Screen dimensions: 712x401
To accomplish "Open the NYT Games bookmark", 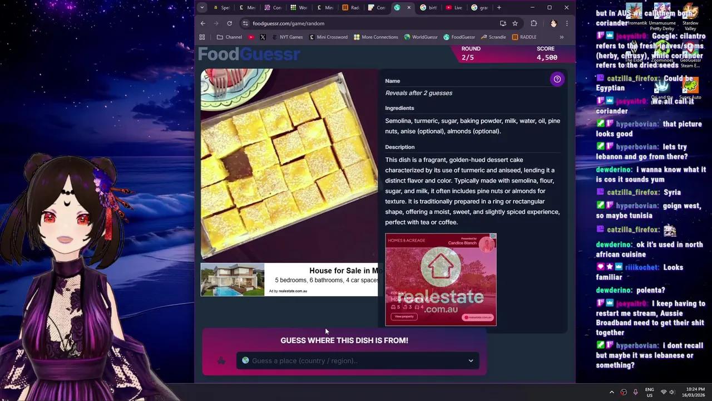I will click(286, 37).
